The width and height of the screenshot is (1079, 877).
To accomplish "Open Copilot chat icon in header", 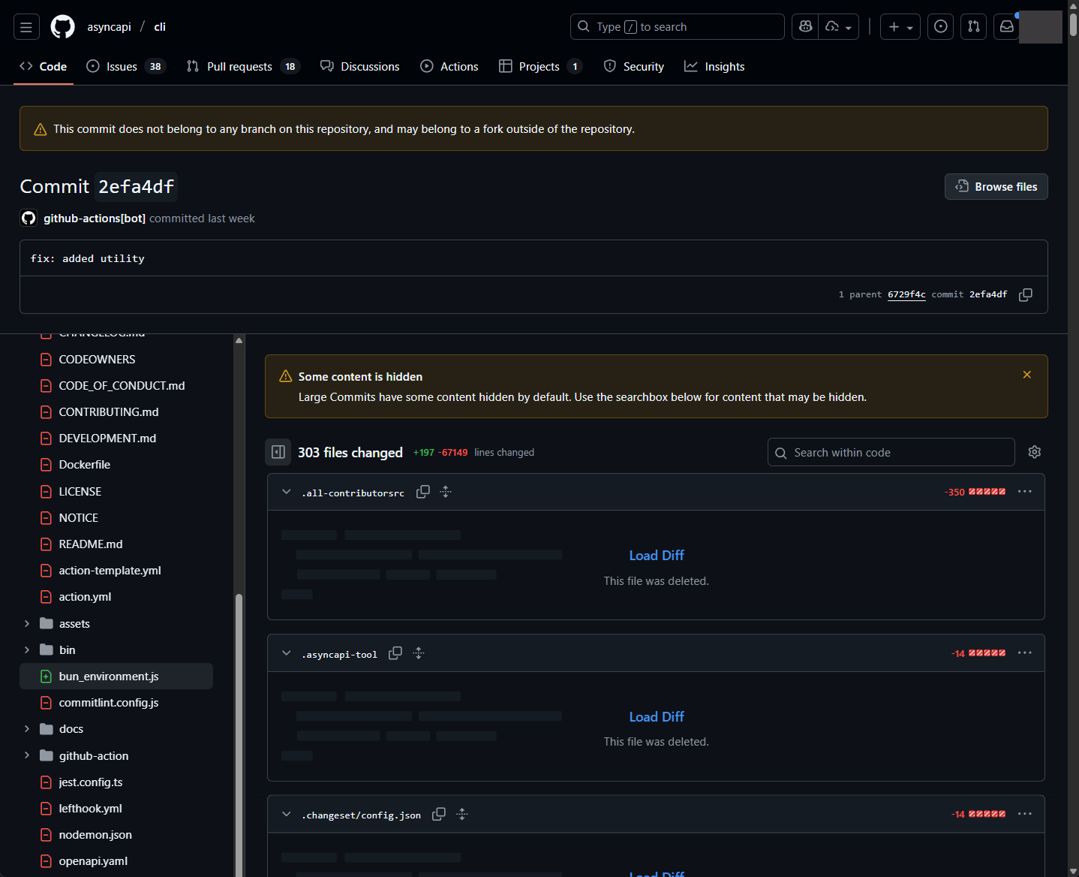I will click(805, 27).
